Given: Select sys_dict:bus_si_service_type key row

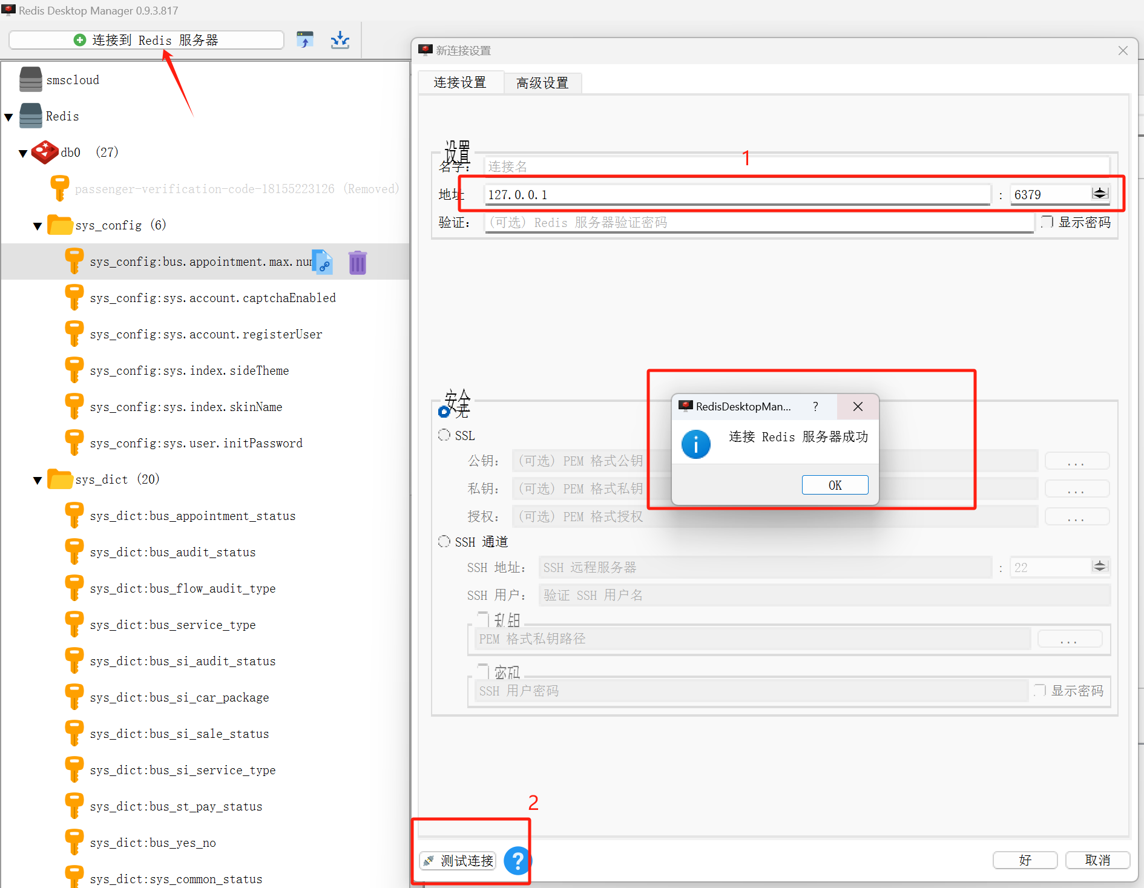Looking at the screenshot, I should click(x=205, y=769).
